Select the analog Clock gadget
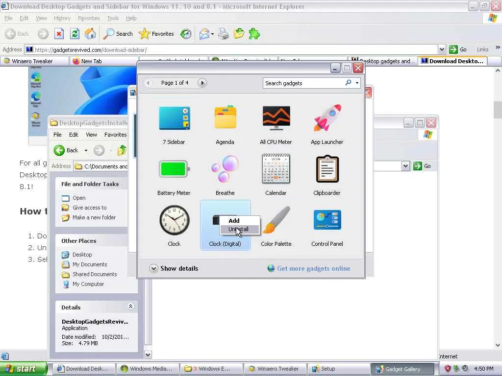This screenshot has width=502, height=376. pos(174,220)
